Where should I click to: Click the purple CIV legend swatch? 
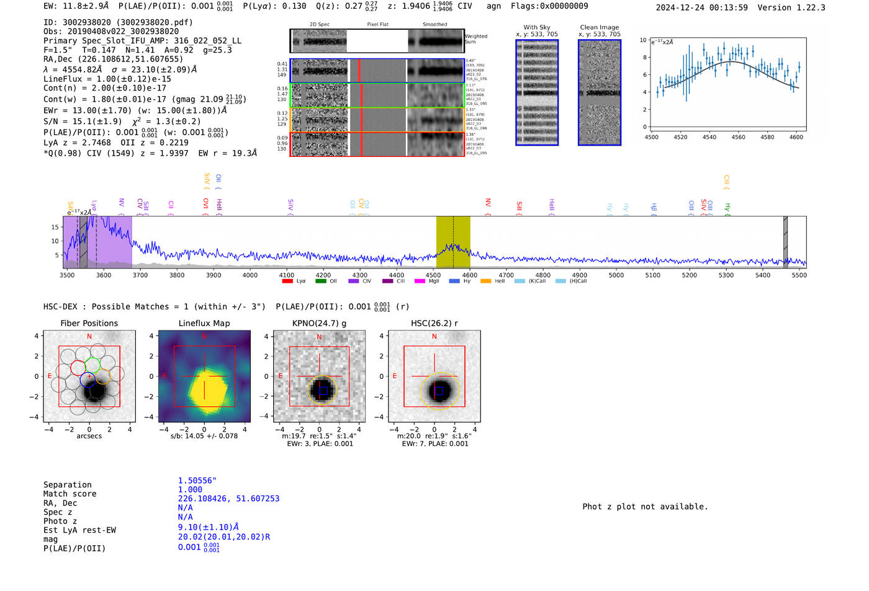coord(354,281)
